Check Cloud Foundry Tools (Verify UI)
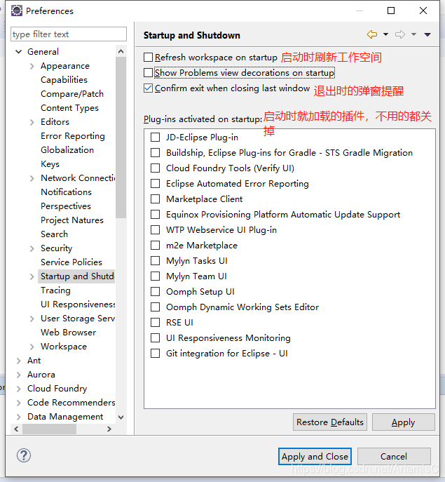The image size is (445, 482). 155,168
